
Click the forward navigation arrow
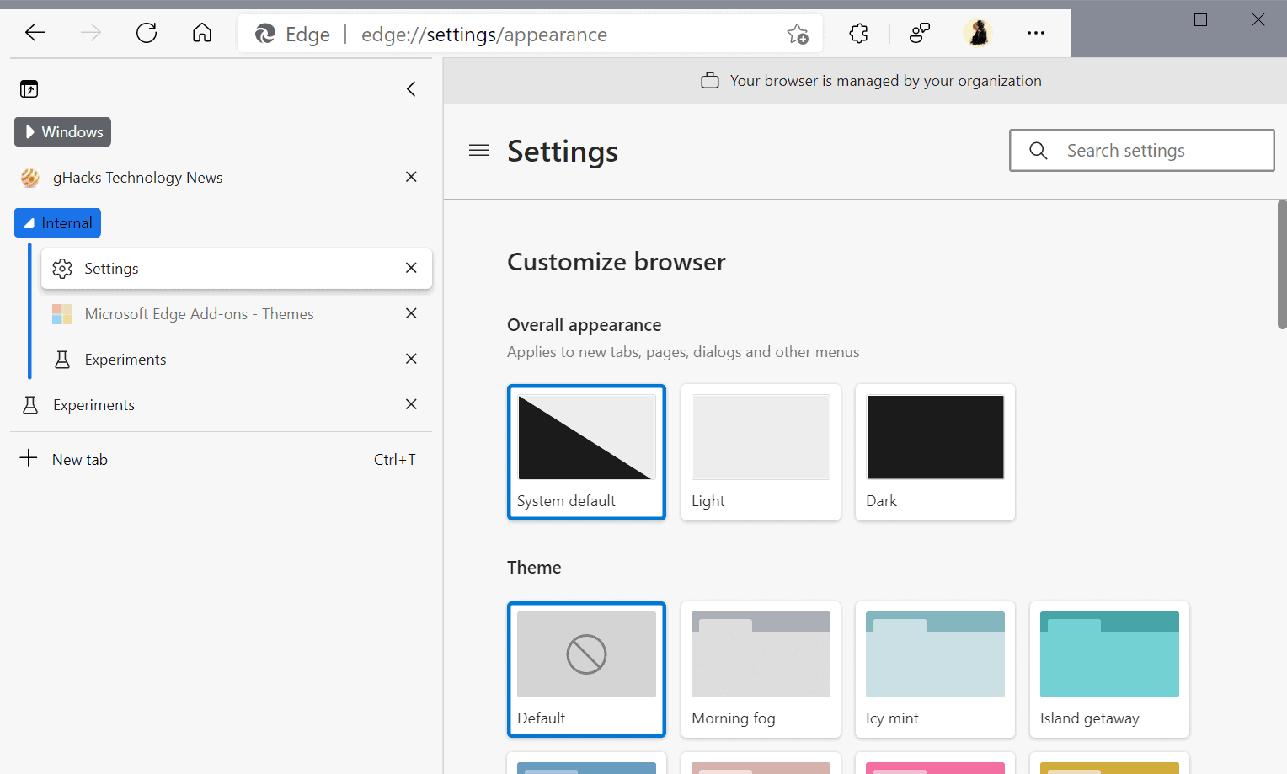(x=91, y=33)
